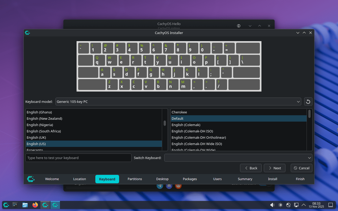Open Discord from the CachyOS Hello window

point(169,186)
